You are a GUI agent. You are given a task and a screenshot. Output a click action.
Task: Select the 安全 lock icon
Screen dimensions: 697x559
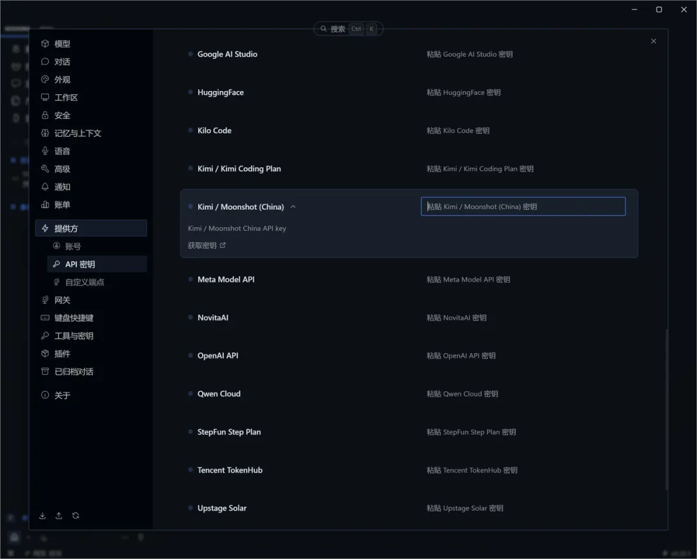click(x=45, y=115)
